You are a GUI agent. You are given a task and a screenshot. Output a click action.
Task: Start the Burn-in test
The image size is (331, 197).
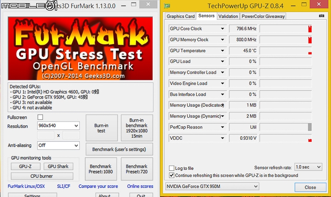click(102, 128)
